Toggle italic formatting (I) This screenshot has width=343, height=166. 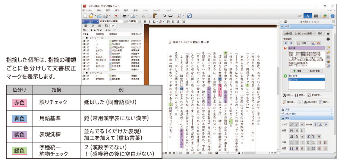(150, 22)
